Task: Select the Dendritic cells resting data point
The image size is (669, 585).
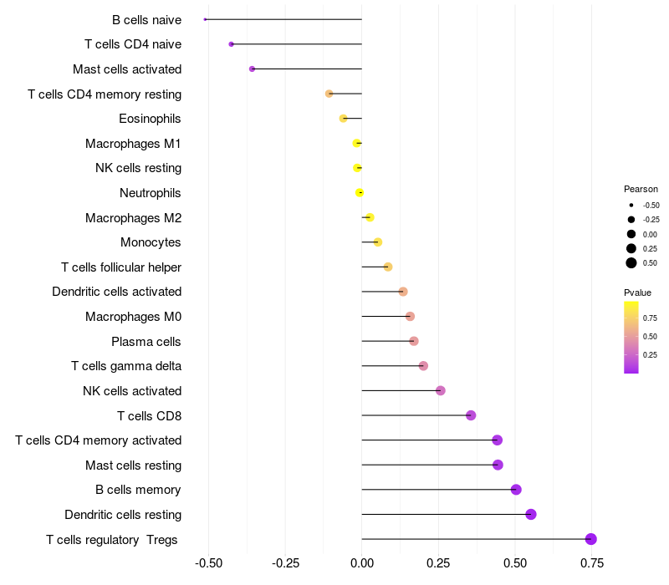Action: click(x=531, y=514)
